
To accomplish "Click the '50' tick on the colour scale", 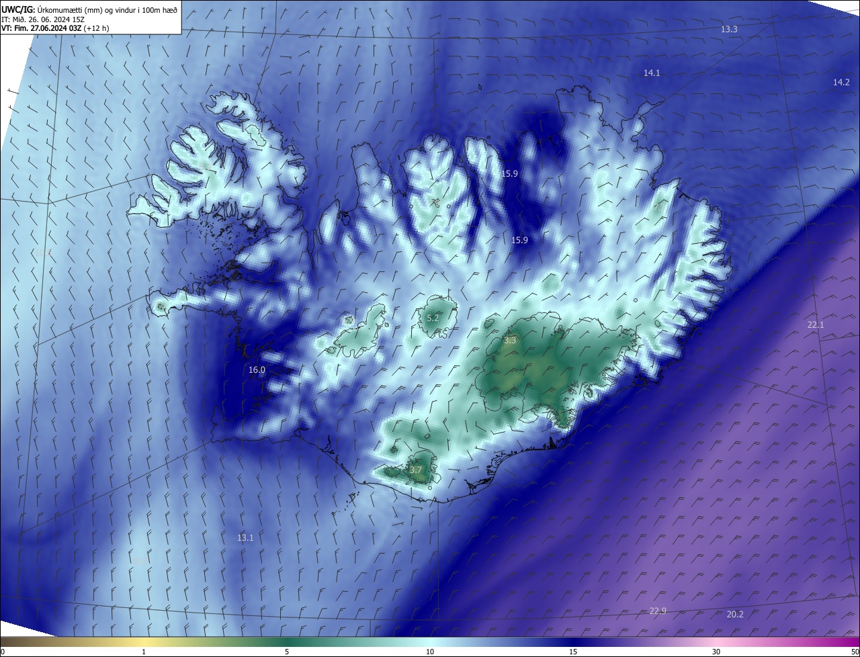I will pos(855,652).
